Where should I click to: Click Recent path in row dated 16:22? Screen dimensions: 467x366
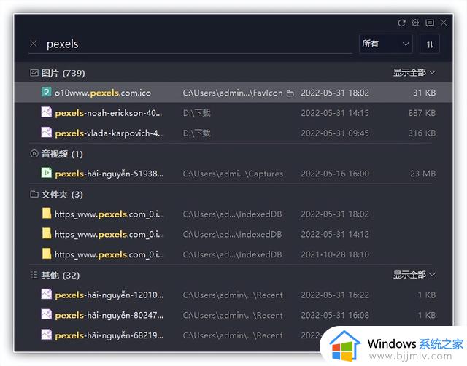(x=233, y=295)
